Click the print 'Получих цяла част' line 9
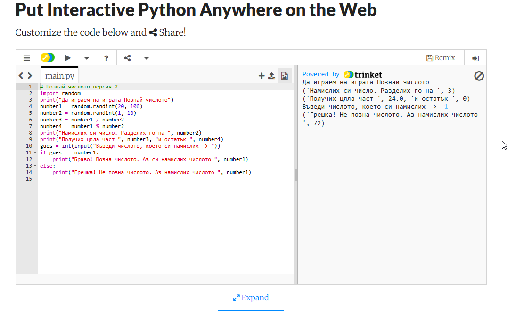The image size is (532, 321). click(x=131, y=139)
